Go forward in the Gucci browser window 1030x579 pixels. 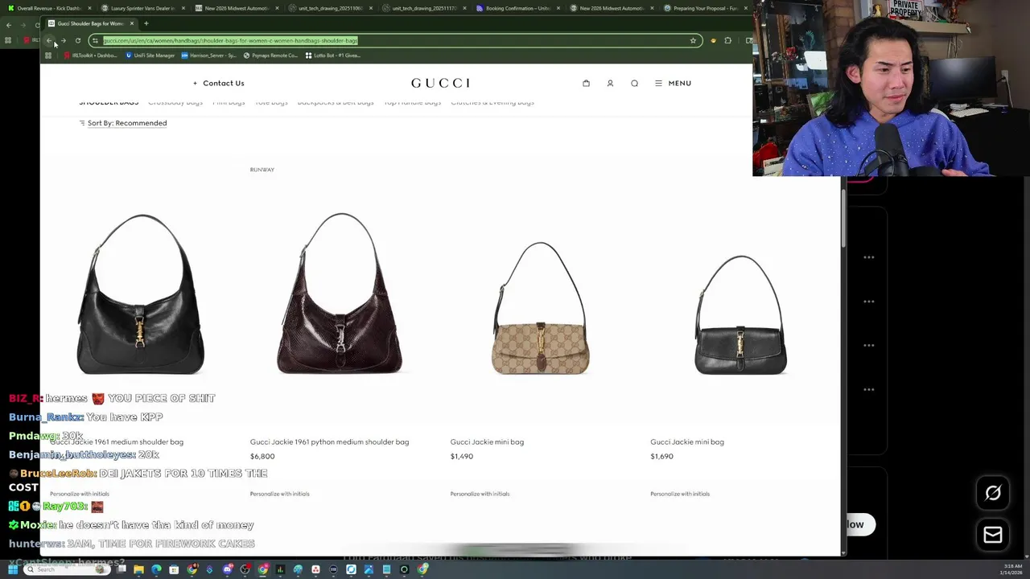click(x=64, y=40)
